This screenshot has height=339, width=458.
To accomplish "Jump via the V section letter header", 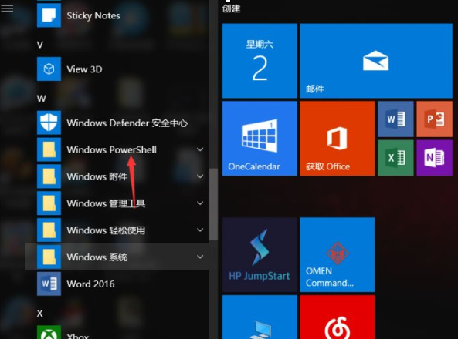I will 40,45.
